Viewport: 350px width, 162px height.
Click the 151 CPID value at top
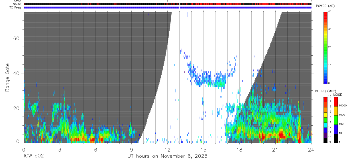pos(167,1)
